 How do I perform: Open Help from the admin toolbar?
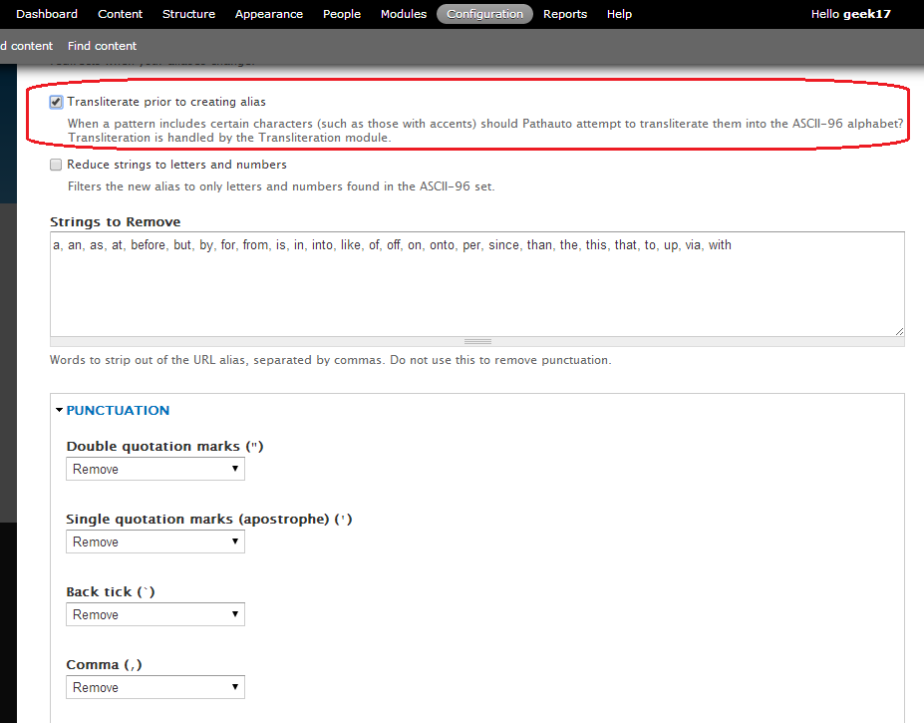(x=619, y=14)
